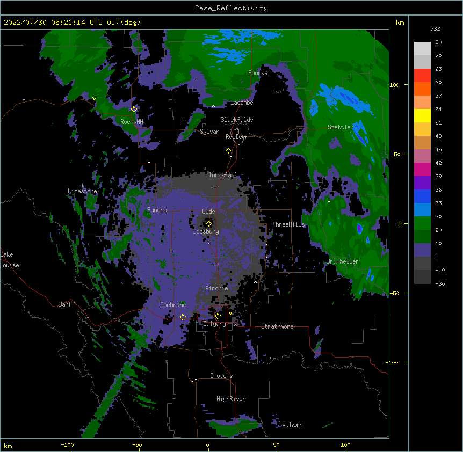Click the Limestone label
Screen dimensions: 463x452
click(82, 191)
